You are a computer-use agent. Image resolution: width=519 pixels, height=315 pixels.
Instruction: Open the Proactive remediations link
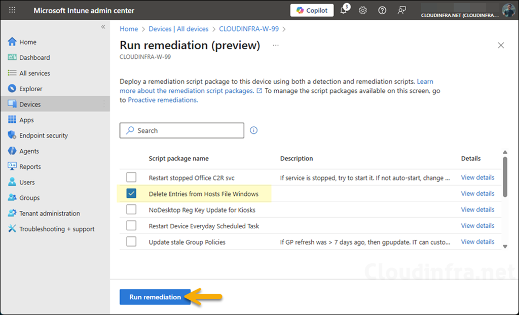tap(162, 100)
